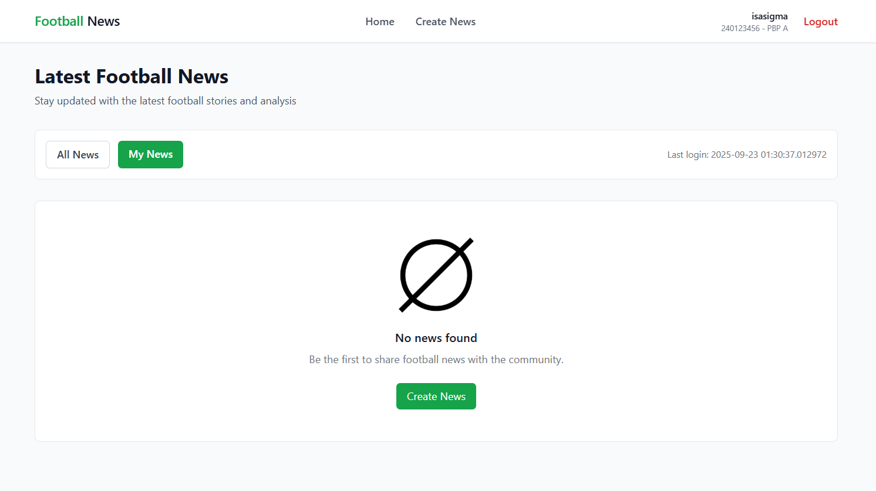Click the last login time 01:30:37.012972
The width and height of the screenshot is (876, 491).
[793, 155]
